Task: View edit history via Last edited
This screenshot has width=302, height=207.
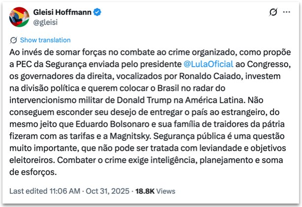Action: pos(27,190)
